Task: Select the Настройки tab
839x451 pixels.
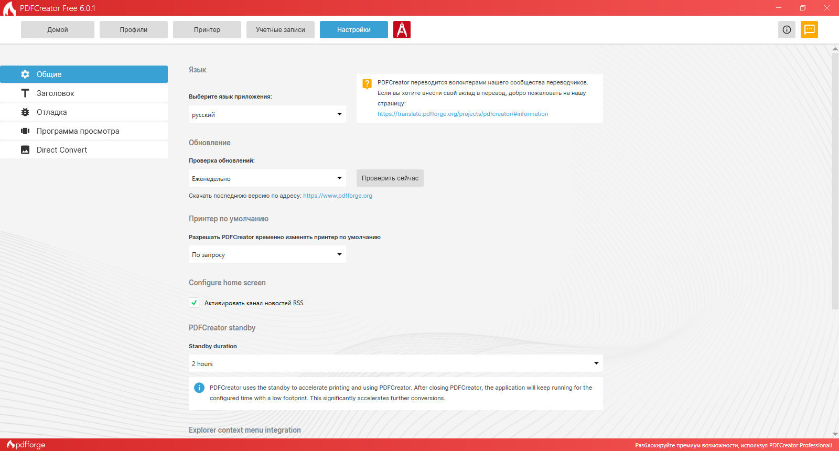Action: click(x=354, y=30)
